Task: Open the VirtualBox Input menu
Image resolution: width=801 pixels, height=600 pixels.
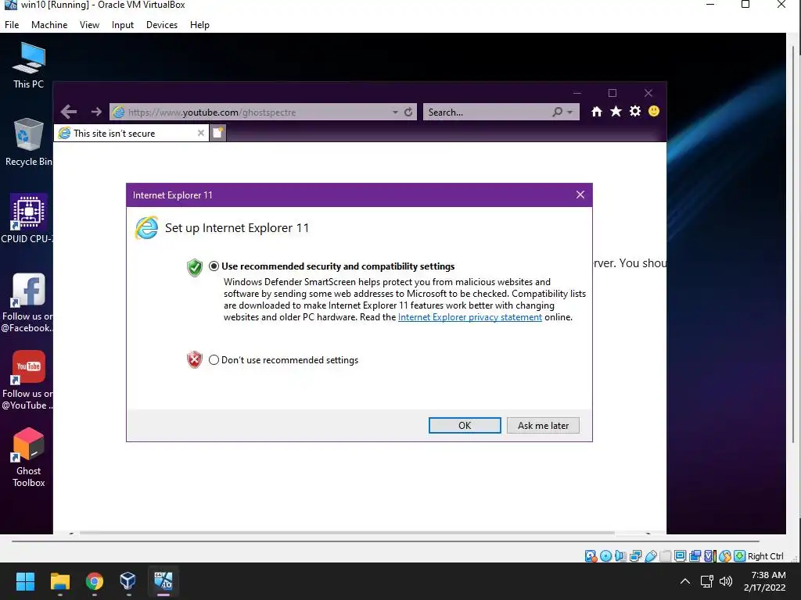Action: click(x=123, y=24)
